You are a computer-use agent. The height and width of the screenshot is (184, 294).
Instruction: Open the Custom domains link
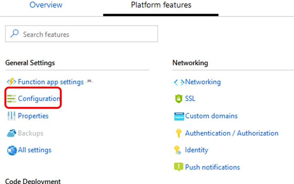tap(211, 116)
